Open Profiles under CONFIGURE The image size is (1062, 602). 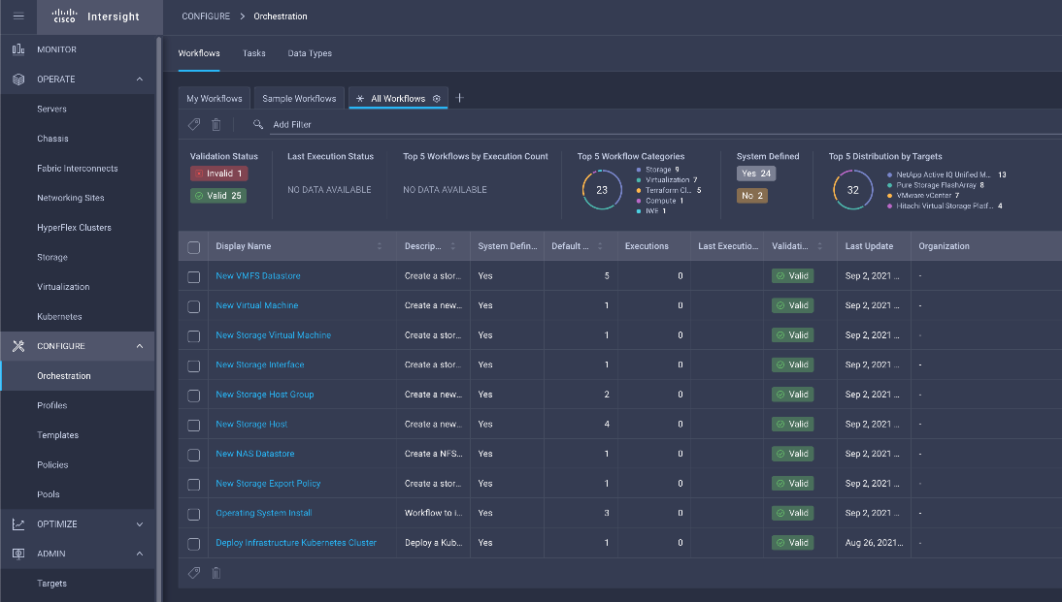point(52,406)
